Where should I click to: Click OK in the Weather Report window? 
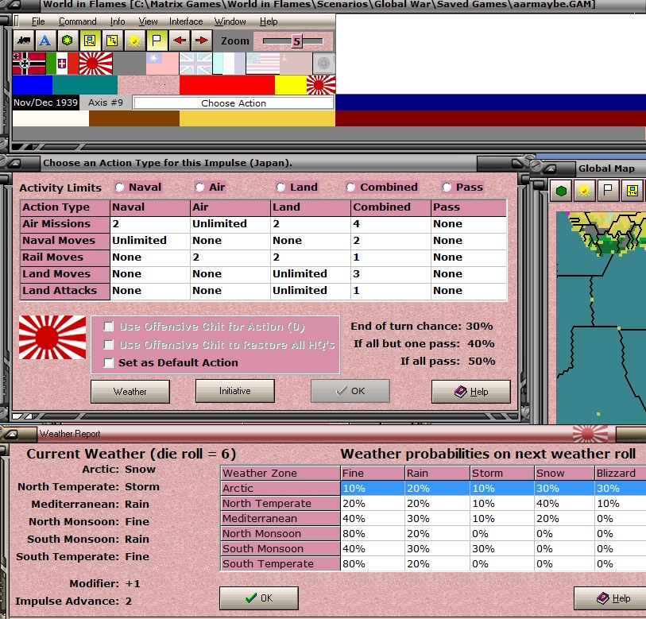pyautogui.click(x=259, y=598)
